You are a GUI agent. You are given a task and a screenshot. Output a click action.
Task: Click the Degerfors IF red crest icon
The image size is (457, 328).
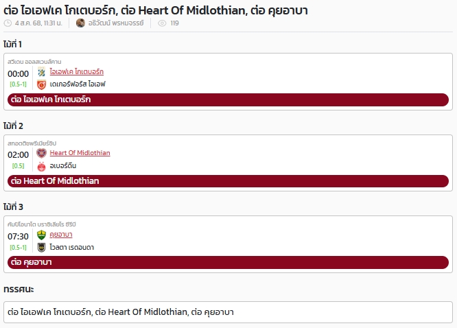tap(41, 84)
